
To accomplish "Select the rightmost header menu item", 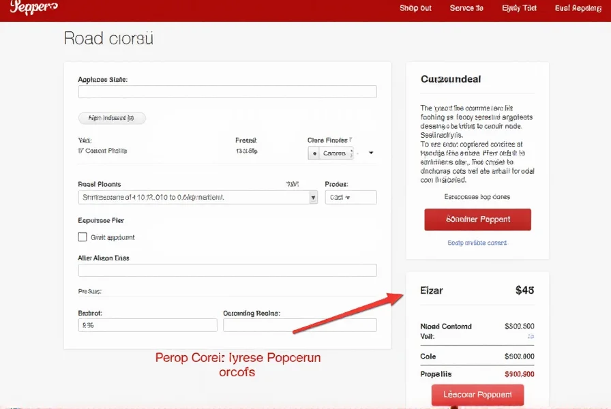I will pos(578,8).
